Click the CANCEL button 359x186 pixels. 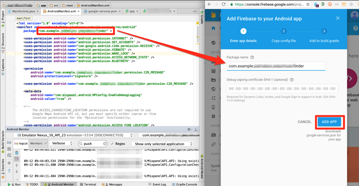pos(305,122)
